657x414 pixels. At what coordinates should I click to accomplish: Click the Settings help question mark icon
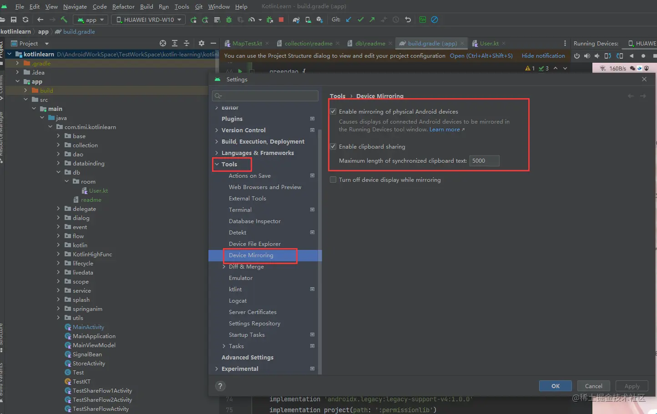tap(220, 386)
